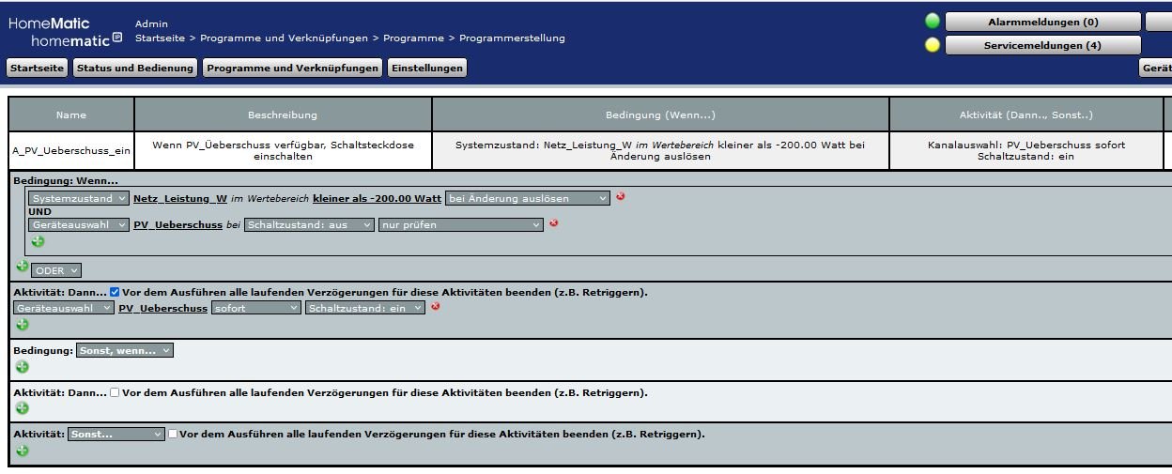Expand the ODER operator dropdown
The width and height of the screenshot is (1172, 474).
click(x=56, y=270)
